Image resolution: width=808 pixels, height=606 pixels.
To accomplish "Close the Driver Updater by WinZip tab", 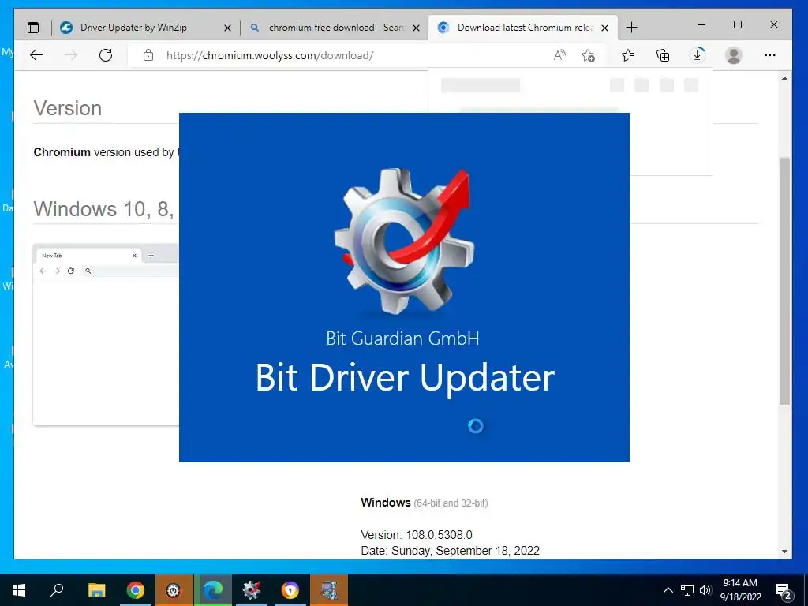I will pyautogui.click(x=227, y=28).
